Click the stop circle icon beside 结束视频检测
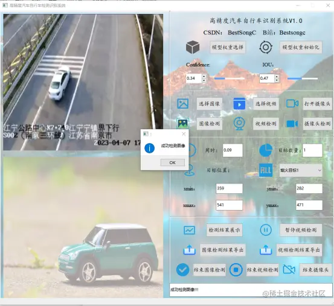This screenshot has width=334, height=306. 236,270
